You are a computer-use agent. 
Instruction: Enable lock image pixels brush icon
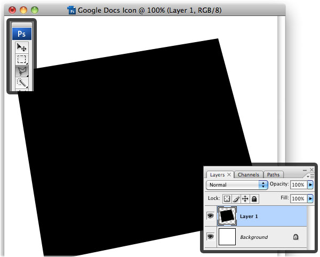click(236, 199)
